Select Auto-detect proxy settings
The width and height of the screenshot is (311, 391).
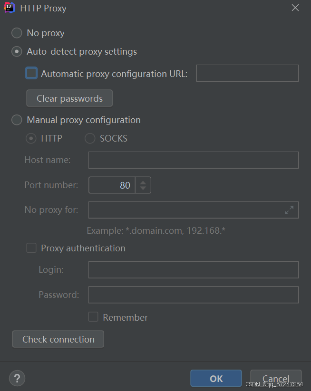tap(17, 51)
